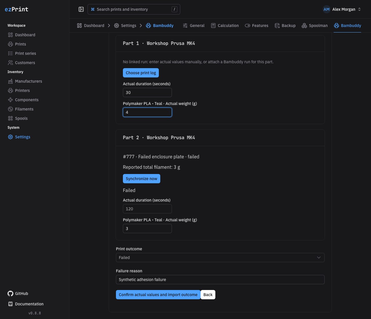Click the Documentation book icon
The image size is (371, 319).
pyautogui.click(x=10, y=304)
